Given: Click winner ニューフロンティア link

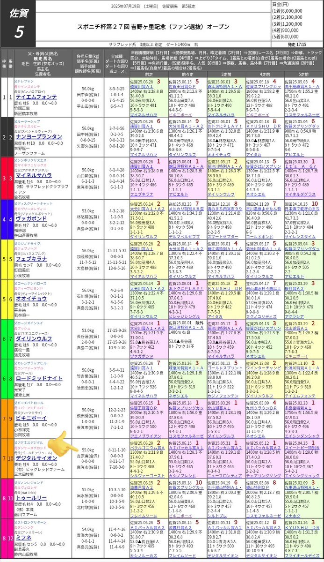Looking at the screenshot, I should pos(224,476).
